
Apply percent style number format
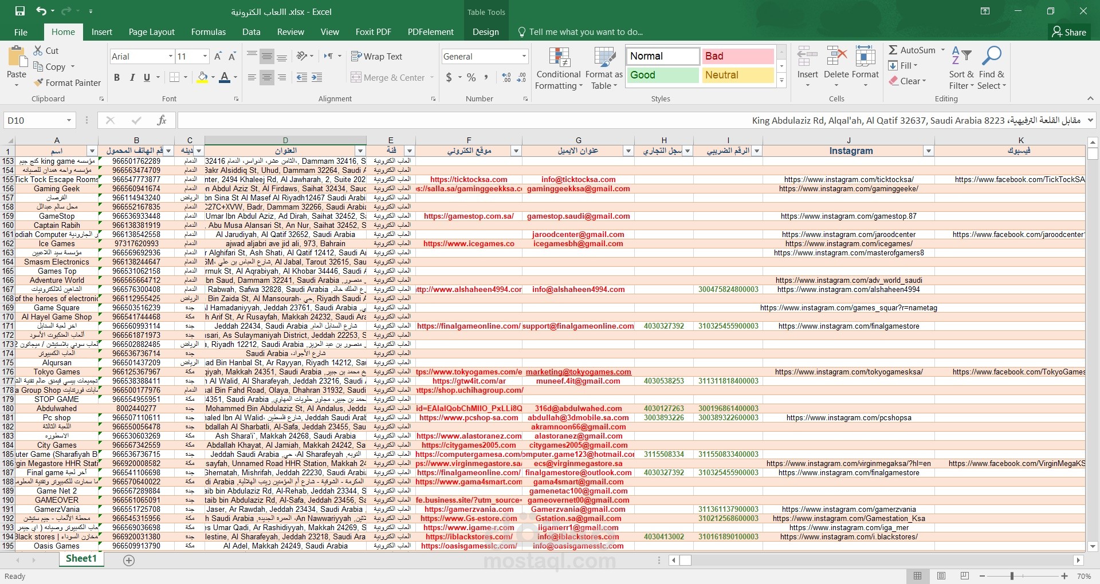pyautogui.click(x=471, y=77)
